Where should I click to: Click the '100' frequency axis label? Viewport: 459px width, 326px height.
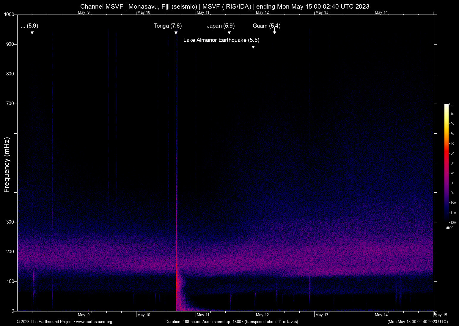click(10, 281)
